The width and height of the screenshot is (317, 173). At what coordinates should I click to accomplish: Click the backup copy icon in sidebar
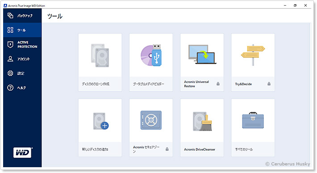pos(10,16)
